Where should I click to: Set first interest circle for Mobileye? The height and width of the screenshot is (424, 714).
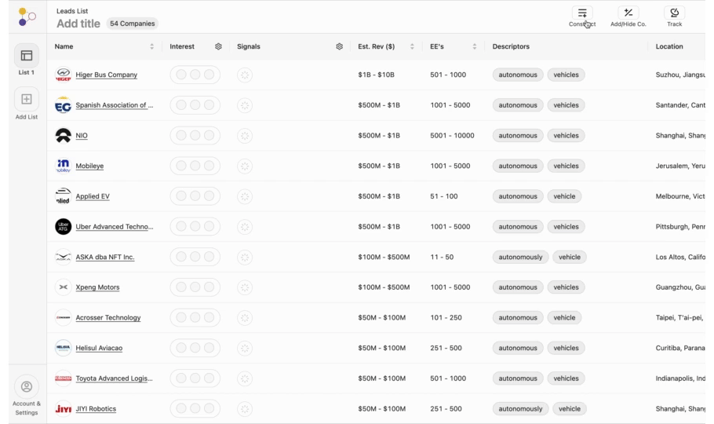click(x=181, y=166)
